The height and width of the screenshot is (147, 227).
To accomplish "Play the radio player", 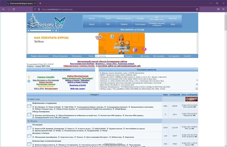I will pyautogui.click(x=29, y=30).
